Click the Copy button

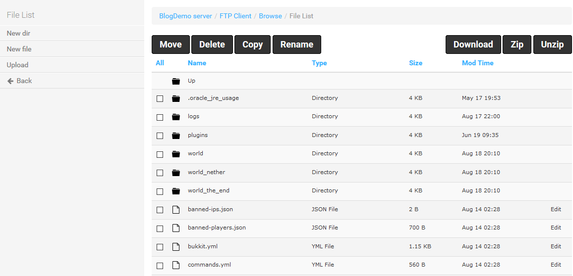pyautogui.click(x=252, y=45)
